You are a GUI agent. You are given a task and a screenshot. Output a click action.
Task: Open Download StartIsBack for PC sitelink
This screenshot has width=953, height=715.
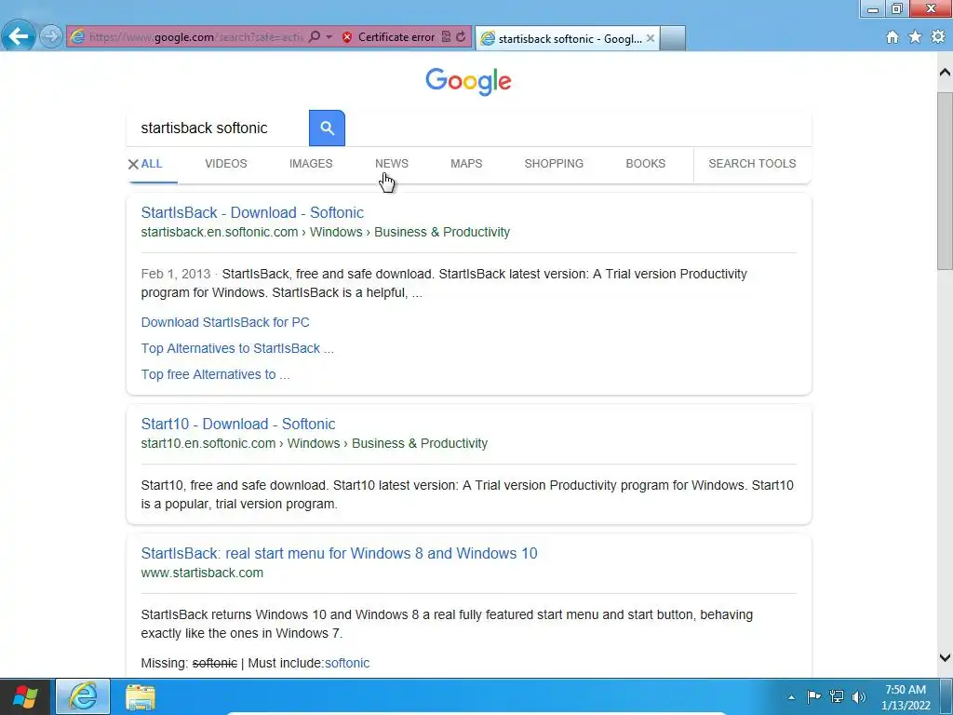(225, 322)
